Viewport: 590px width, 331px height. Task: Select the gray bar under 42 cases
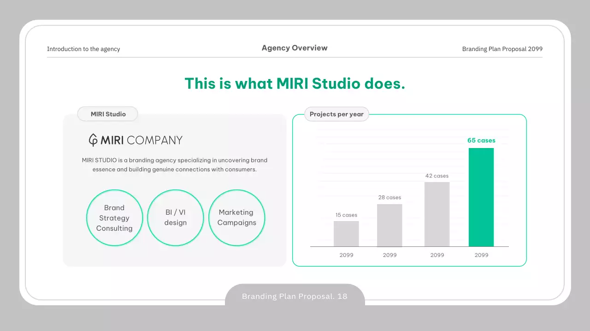[x=437, y=214]
